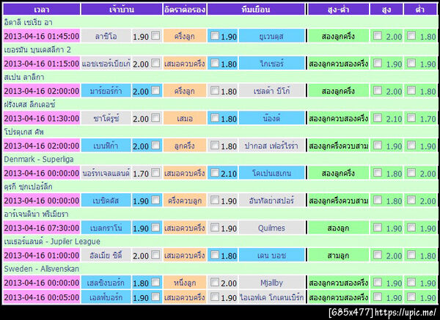
Task: Tick the away checkbox for ยูเวนตุส
Action: tap(215, 36)
